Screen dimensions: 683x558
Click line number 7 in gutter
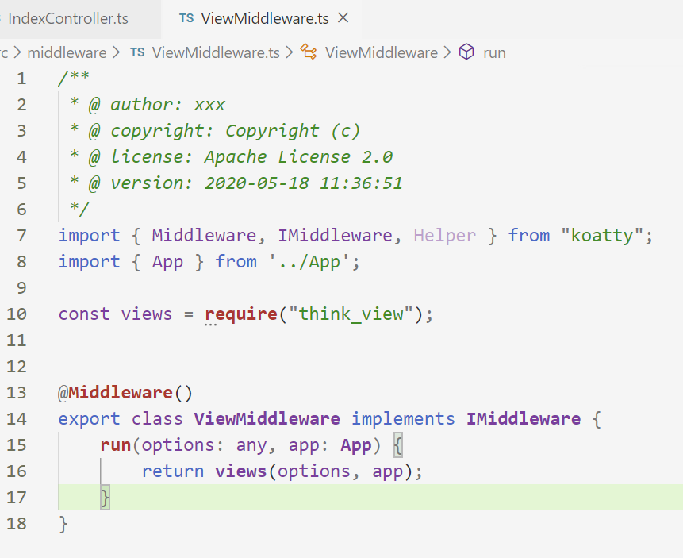point(21,236)
